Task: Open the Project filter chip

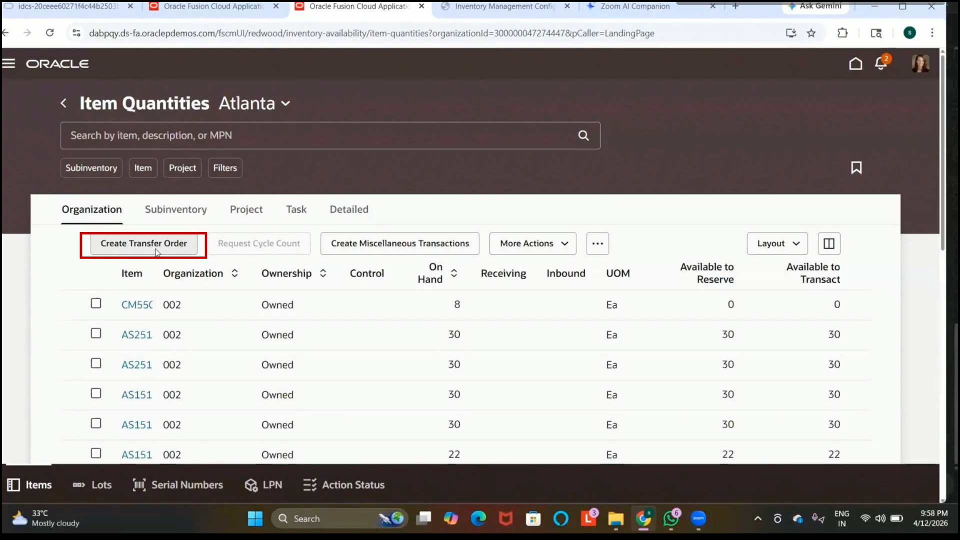Action: (182, 168)
